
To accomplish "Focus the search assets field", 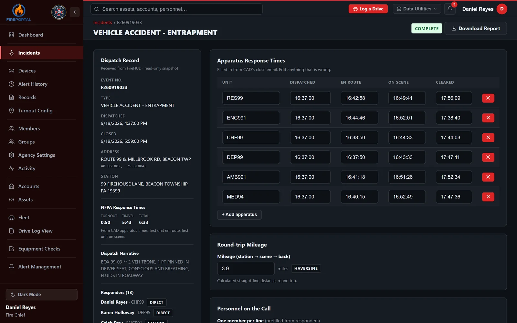I will tap(176, 9).
